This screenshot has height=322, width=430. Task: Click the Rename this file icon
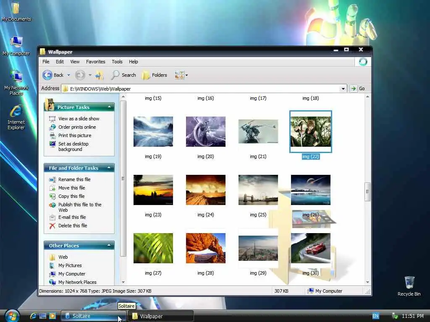[x=52, y=179]
